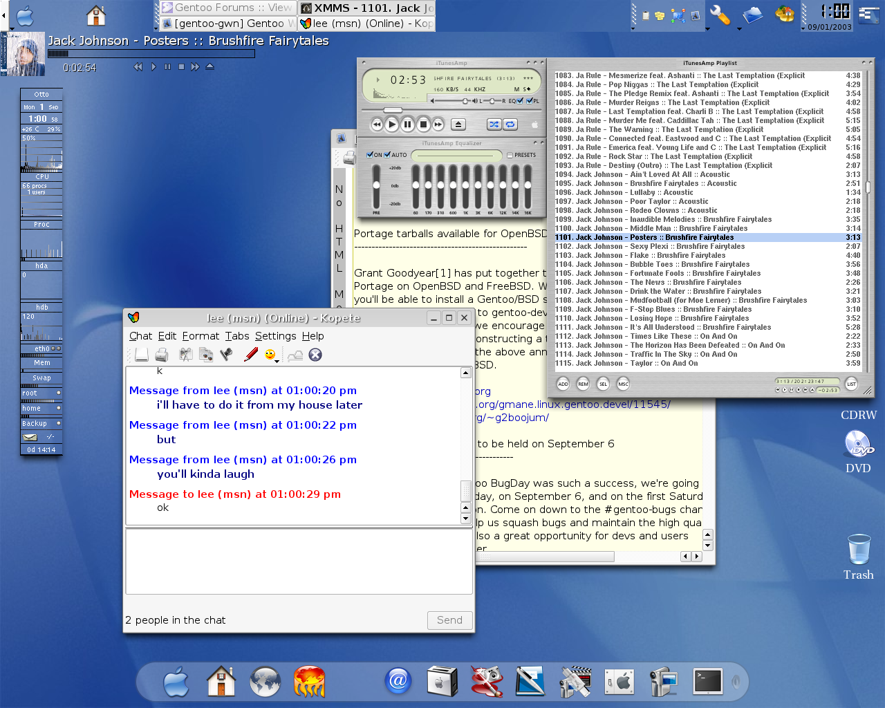Click the DVD desktop icon
This screenshot has height=708, width=885.
coord(858,451)
